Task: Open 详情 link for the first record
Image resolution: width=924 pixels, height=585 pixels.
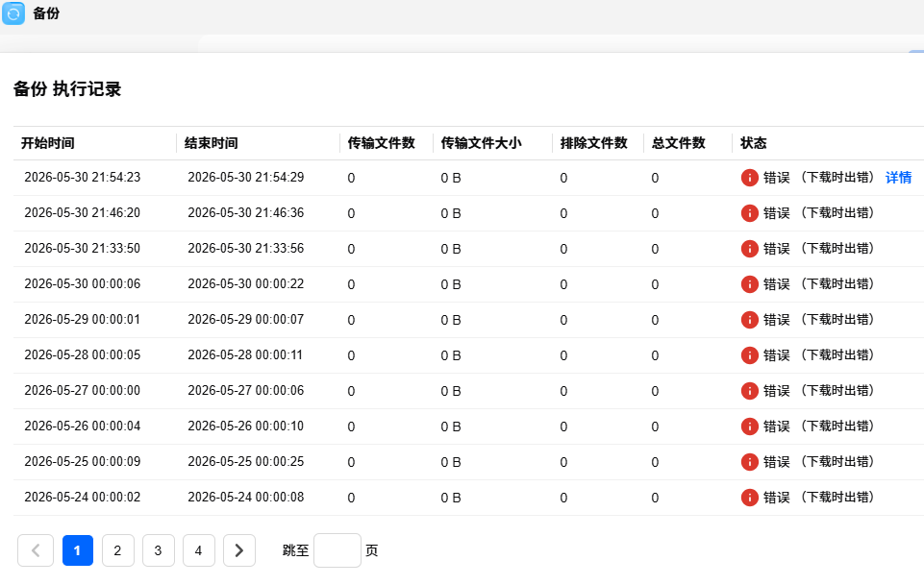Action: tap(898, 178)
